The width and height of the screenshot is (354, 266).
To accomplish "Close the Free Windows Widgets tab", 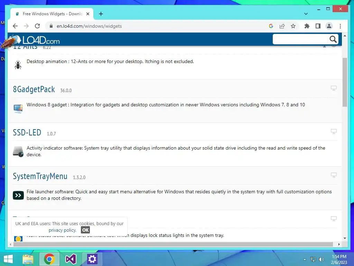I will (88, 14).
